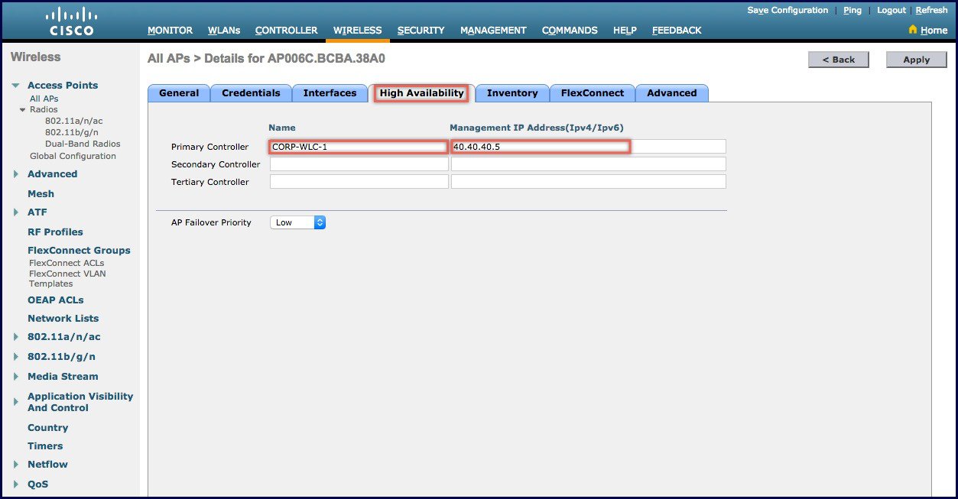The height and width of the screenshot is (499, 958).
Task: Open 802.11b/g/n under Radios
Action: 71,132
